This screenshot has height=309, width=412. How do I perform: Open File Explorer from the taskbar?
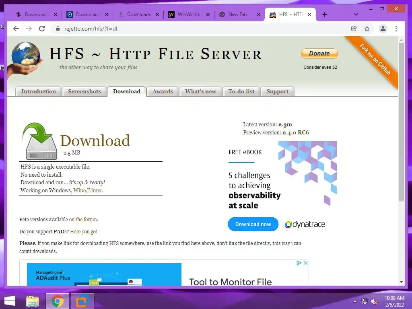(x=33, y=301)
